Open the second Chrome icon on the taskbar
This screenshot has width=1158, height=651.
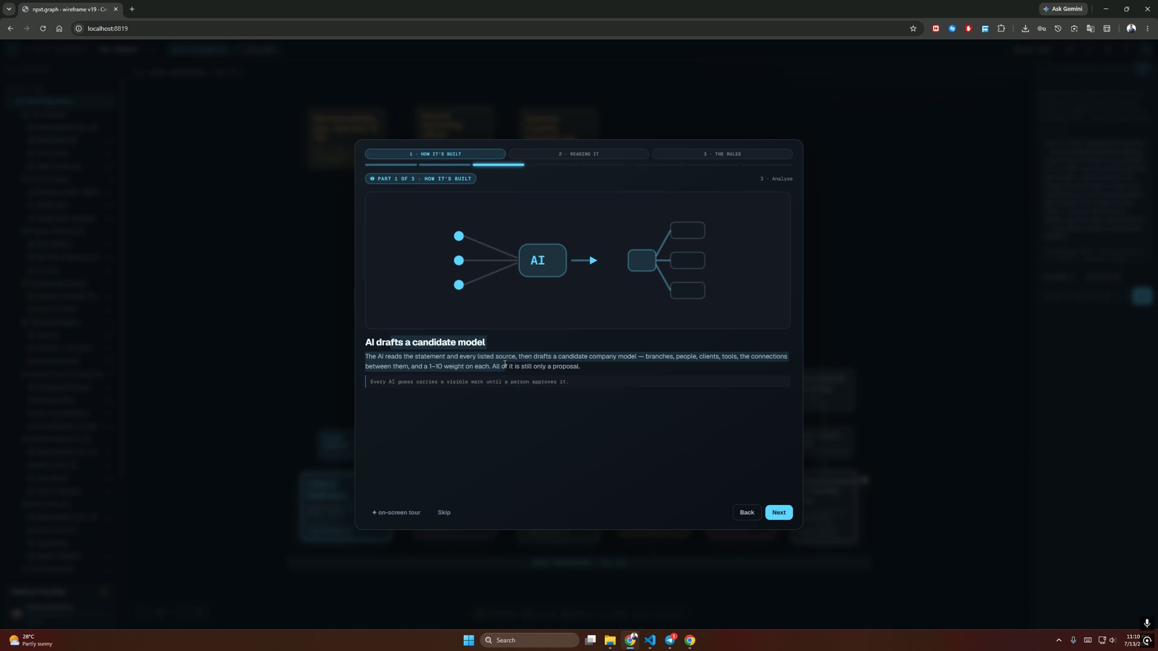click(x=690, y=640)
